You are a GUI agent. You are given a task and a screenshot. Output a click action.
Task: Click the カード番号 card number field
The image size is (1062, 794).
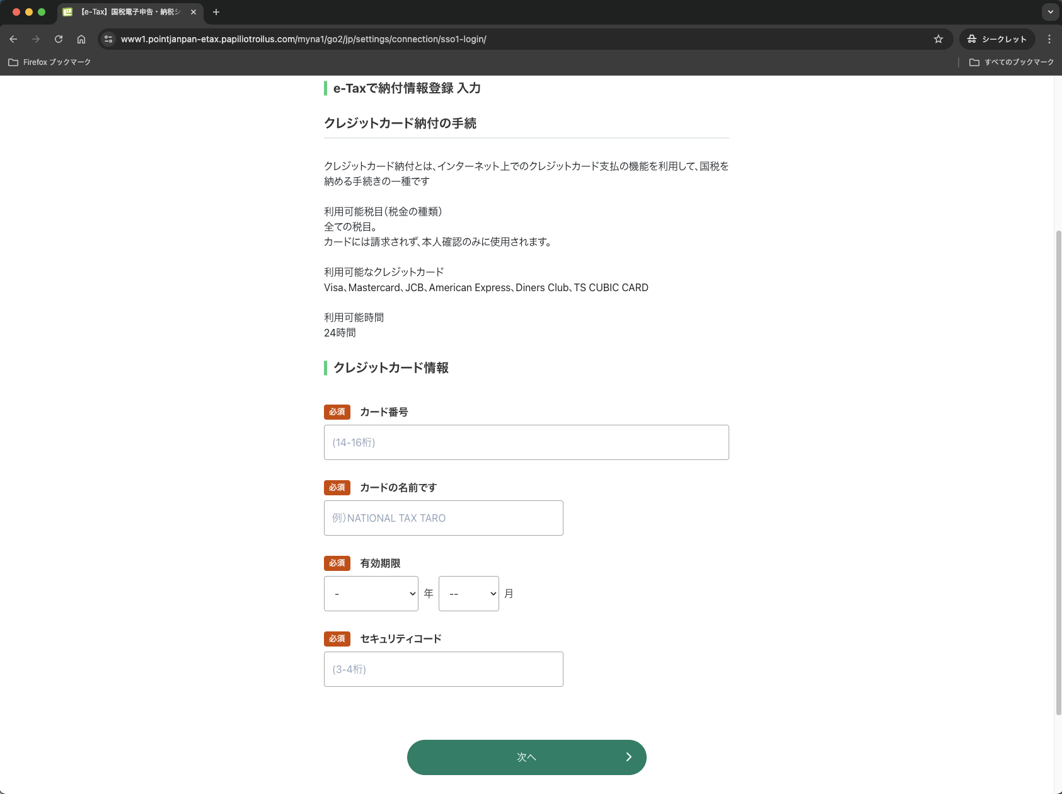[x=526, y=442]
